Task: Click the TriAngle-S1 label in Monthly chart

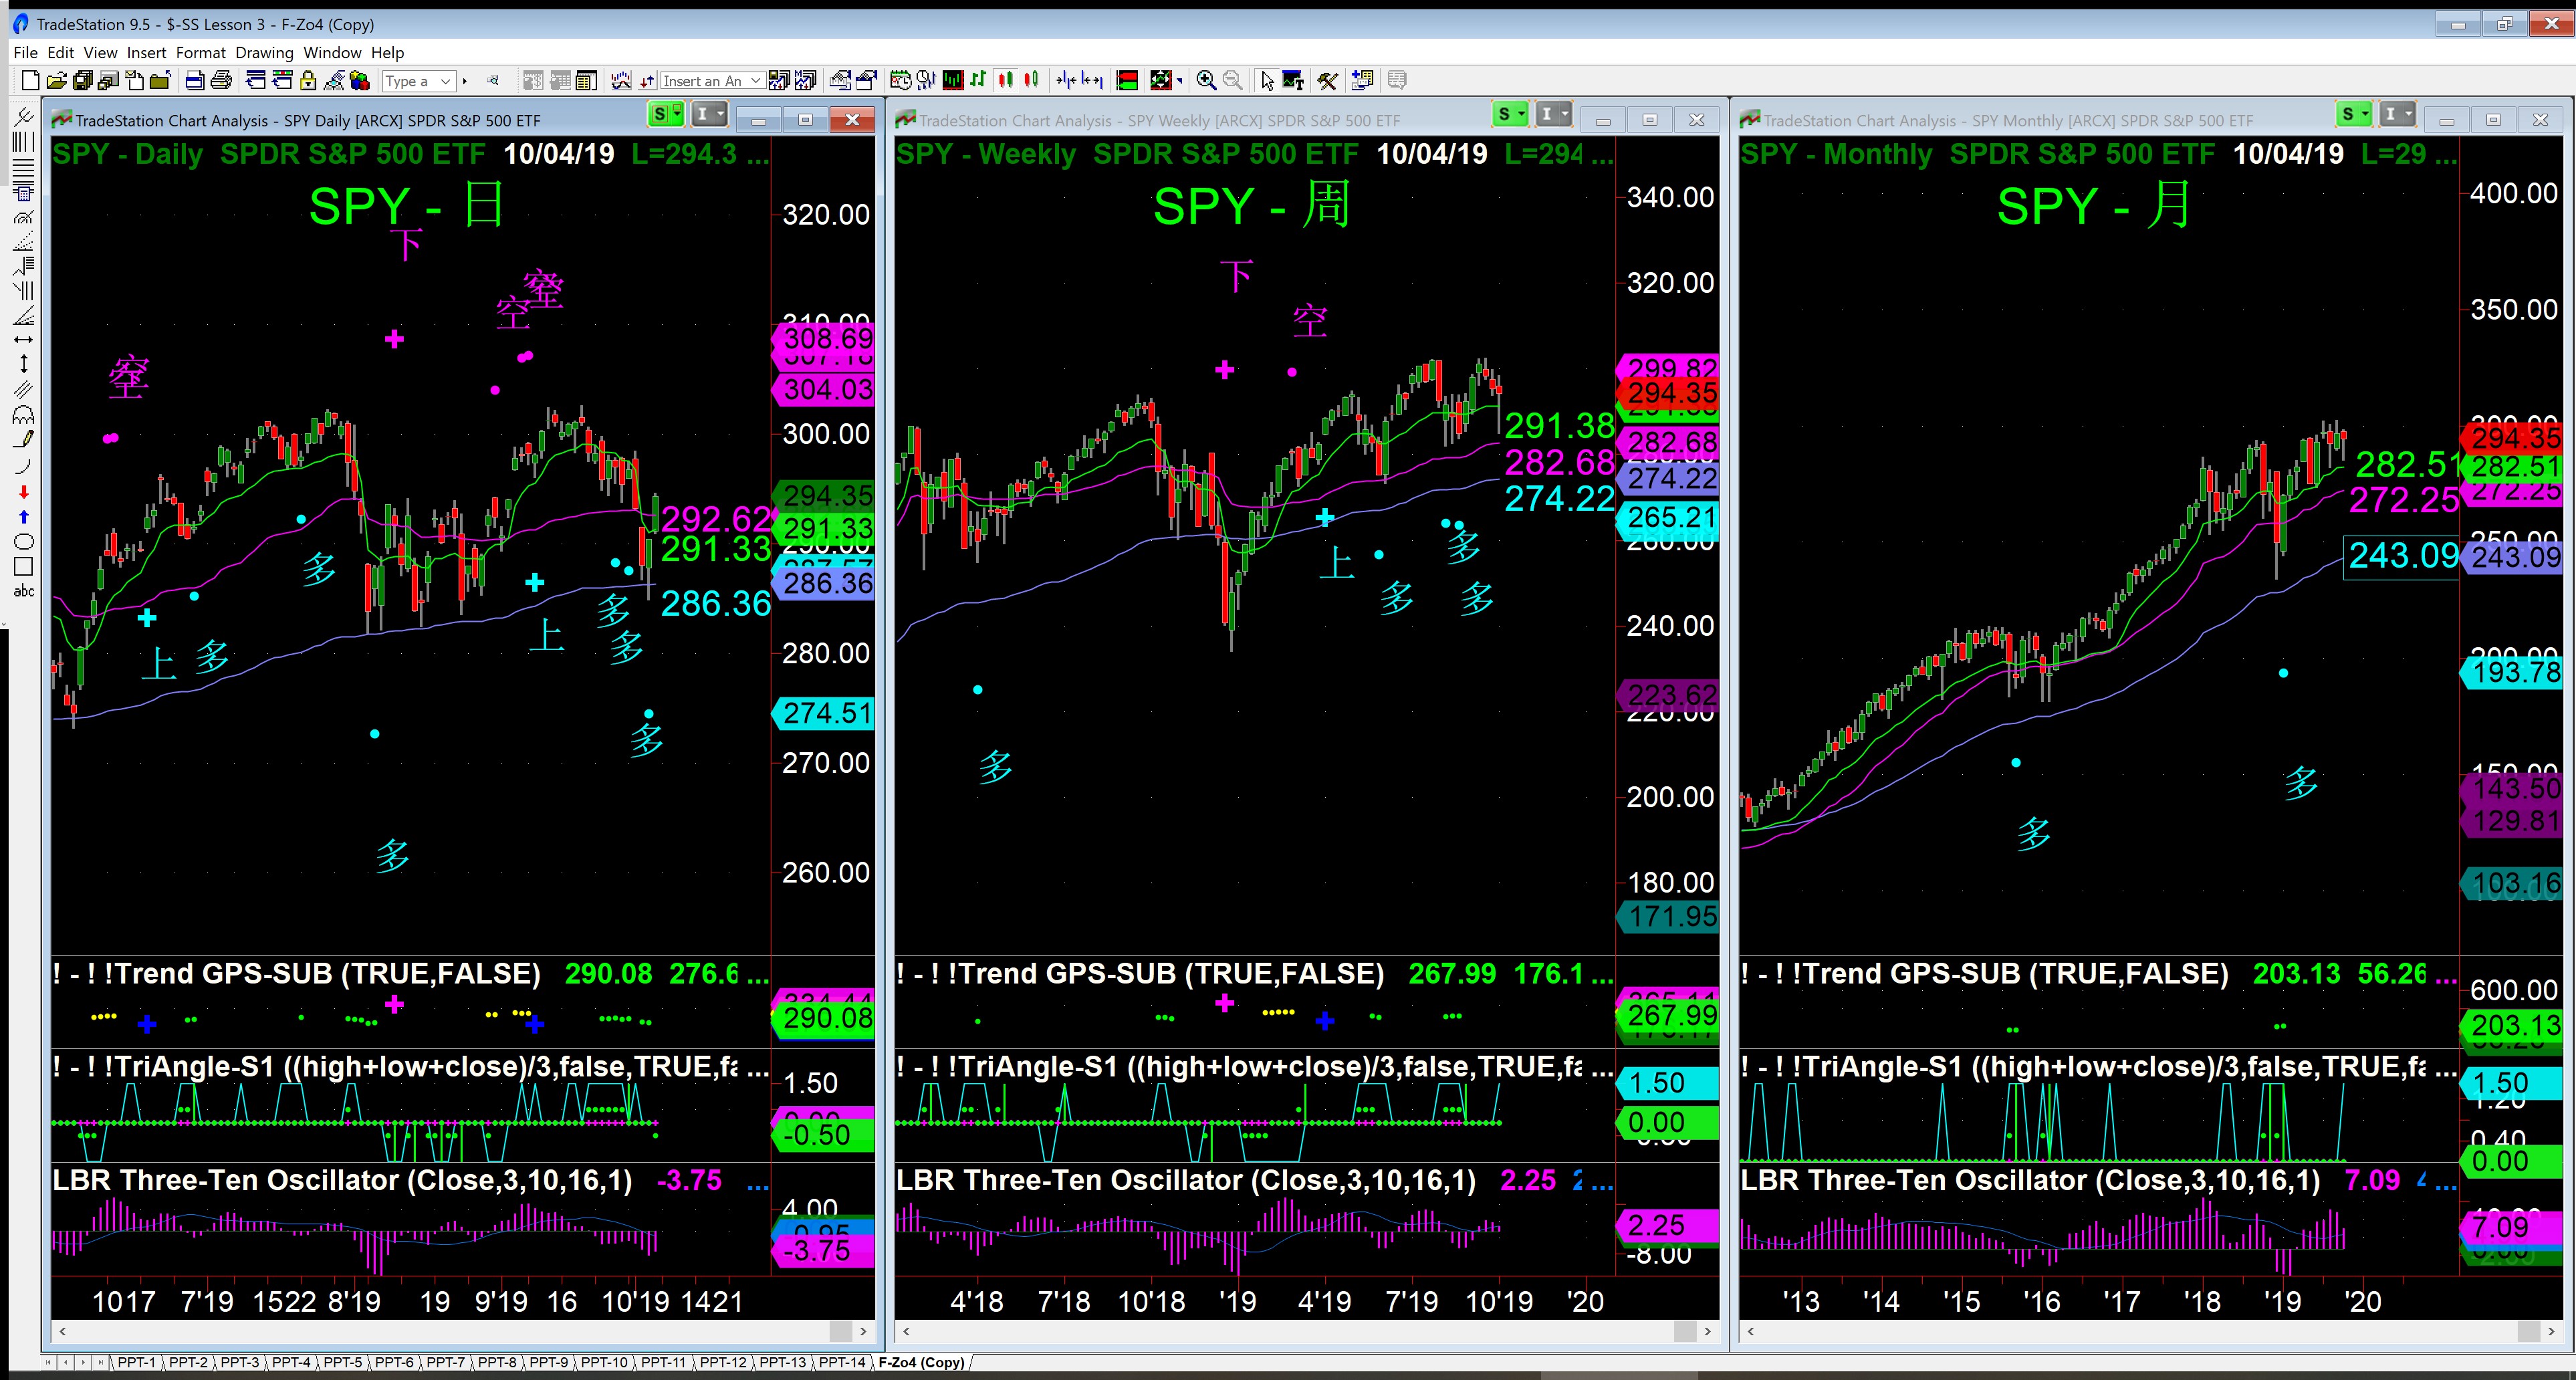Action: pyautogui.click(x=2082, y=1066)
